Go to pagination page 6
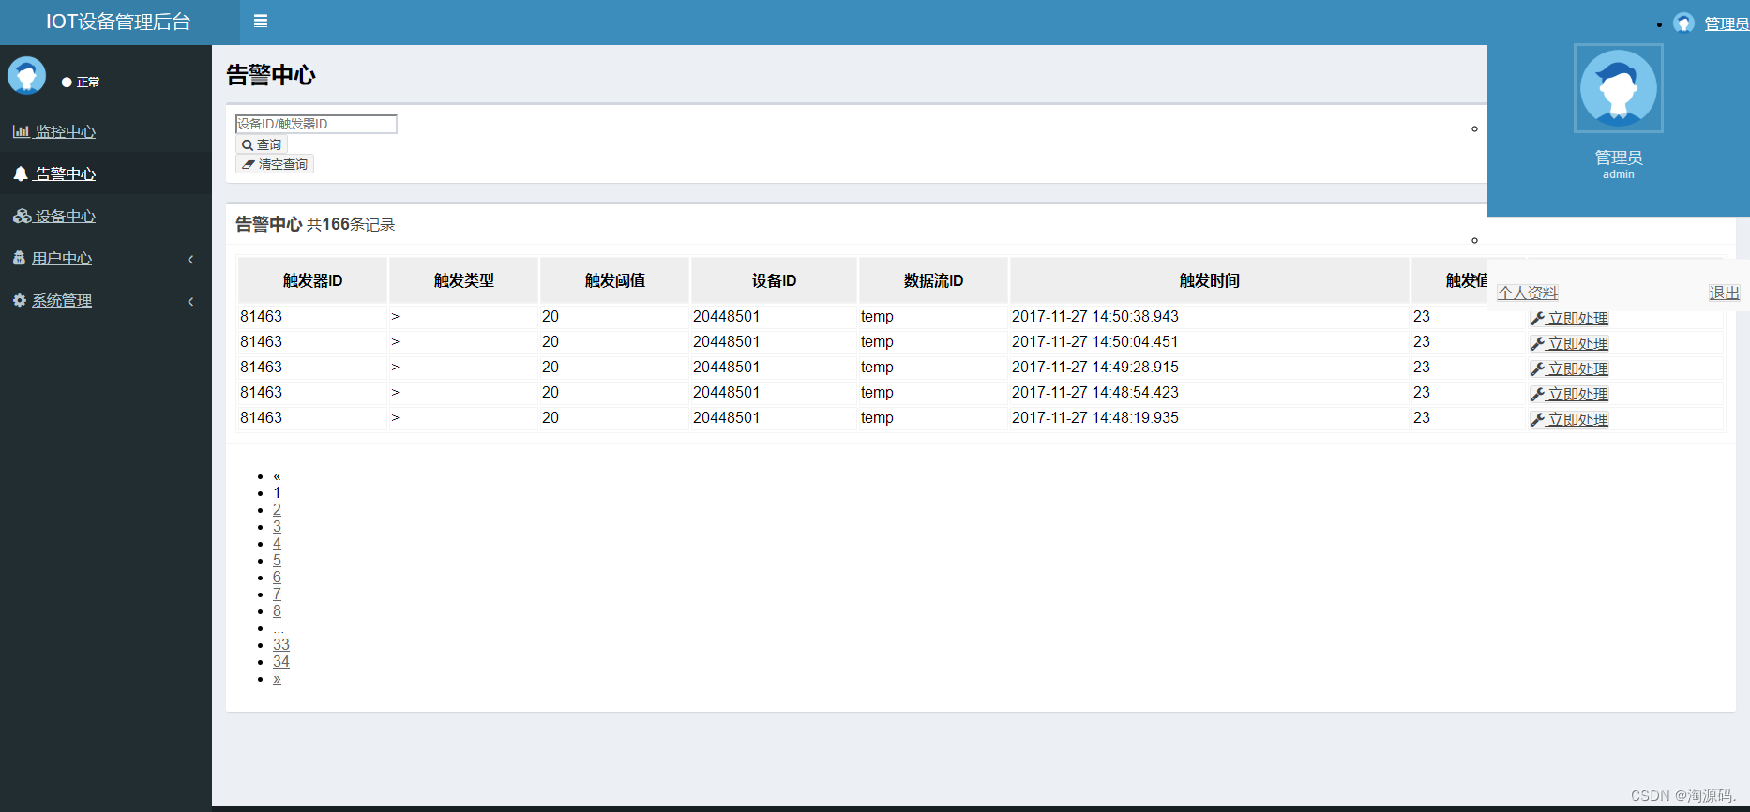The height and width of the screenshot is (812, 1750). tap(277, 578)
